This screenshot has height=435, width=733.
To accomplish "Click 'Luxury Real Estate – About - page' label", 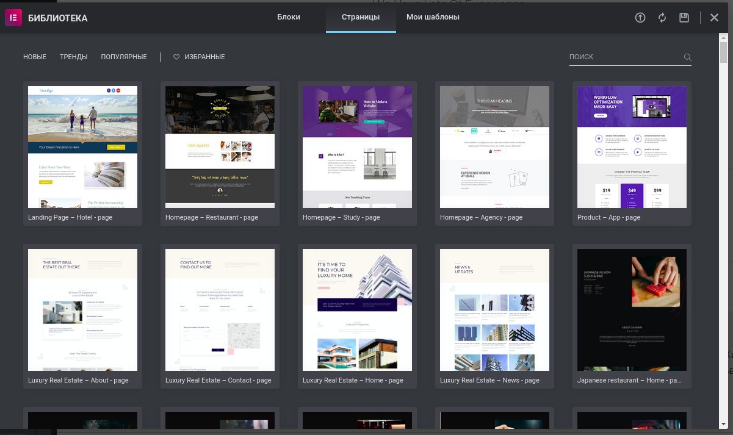I will click(x=78, y=380).
